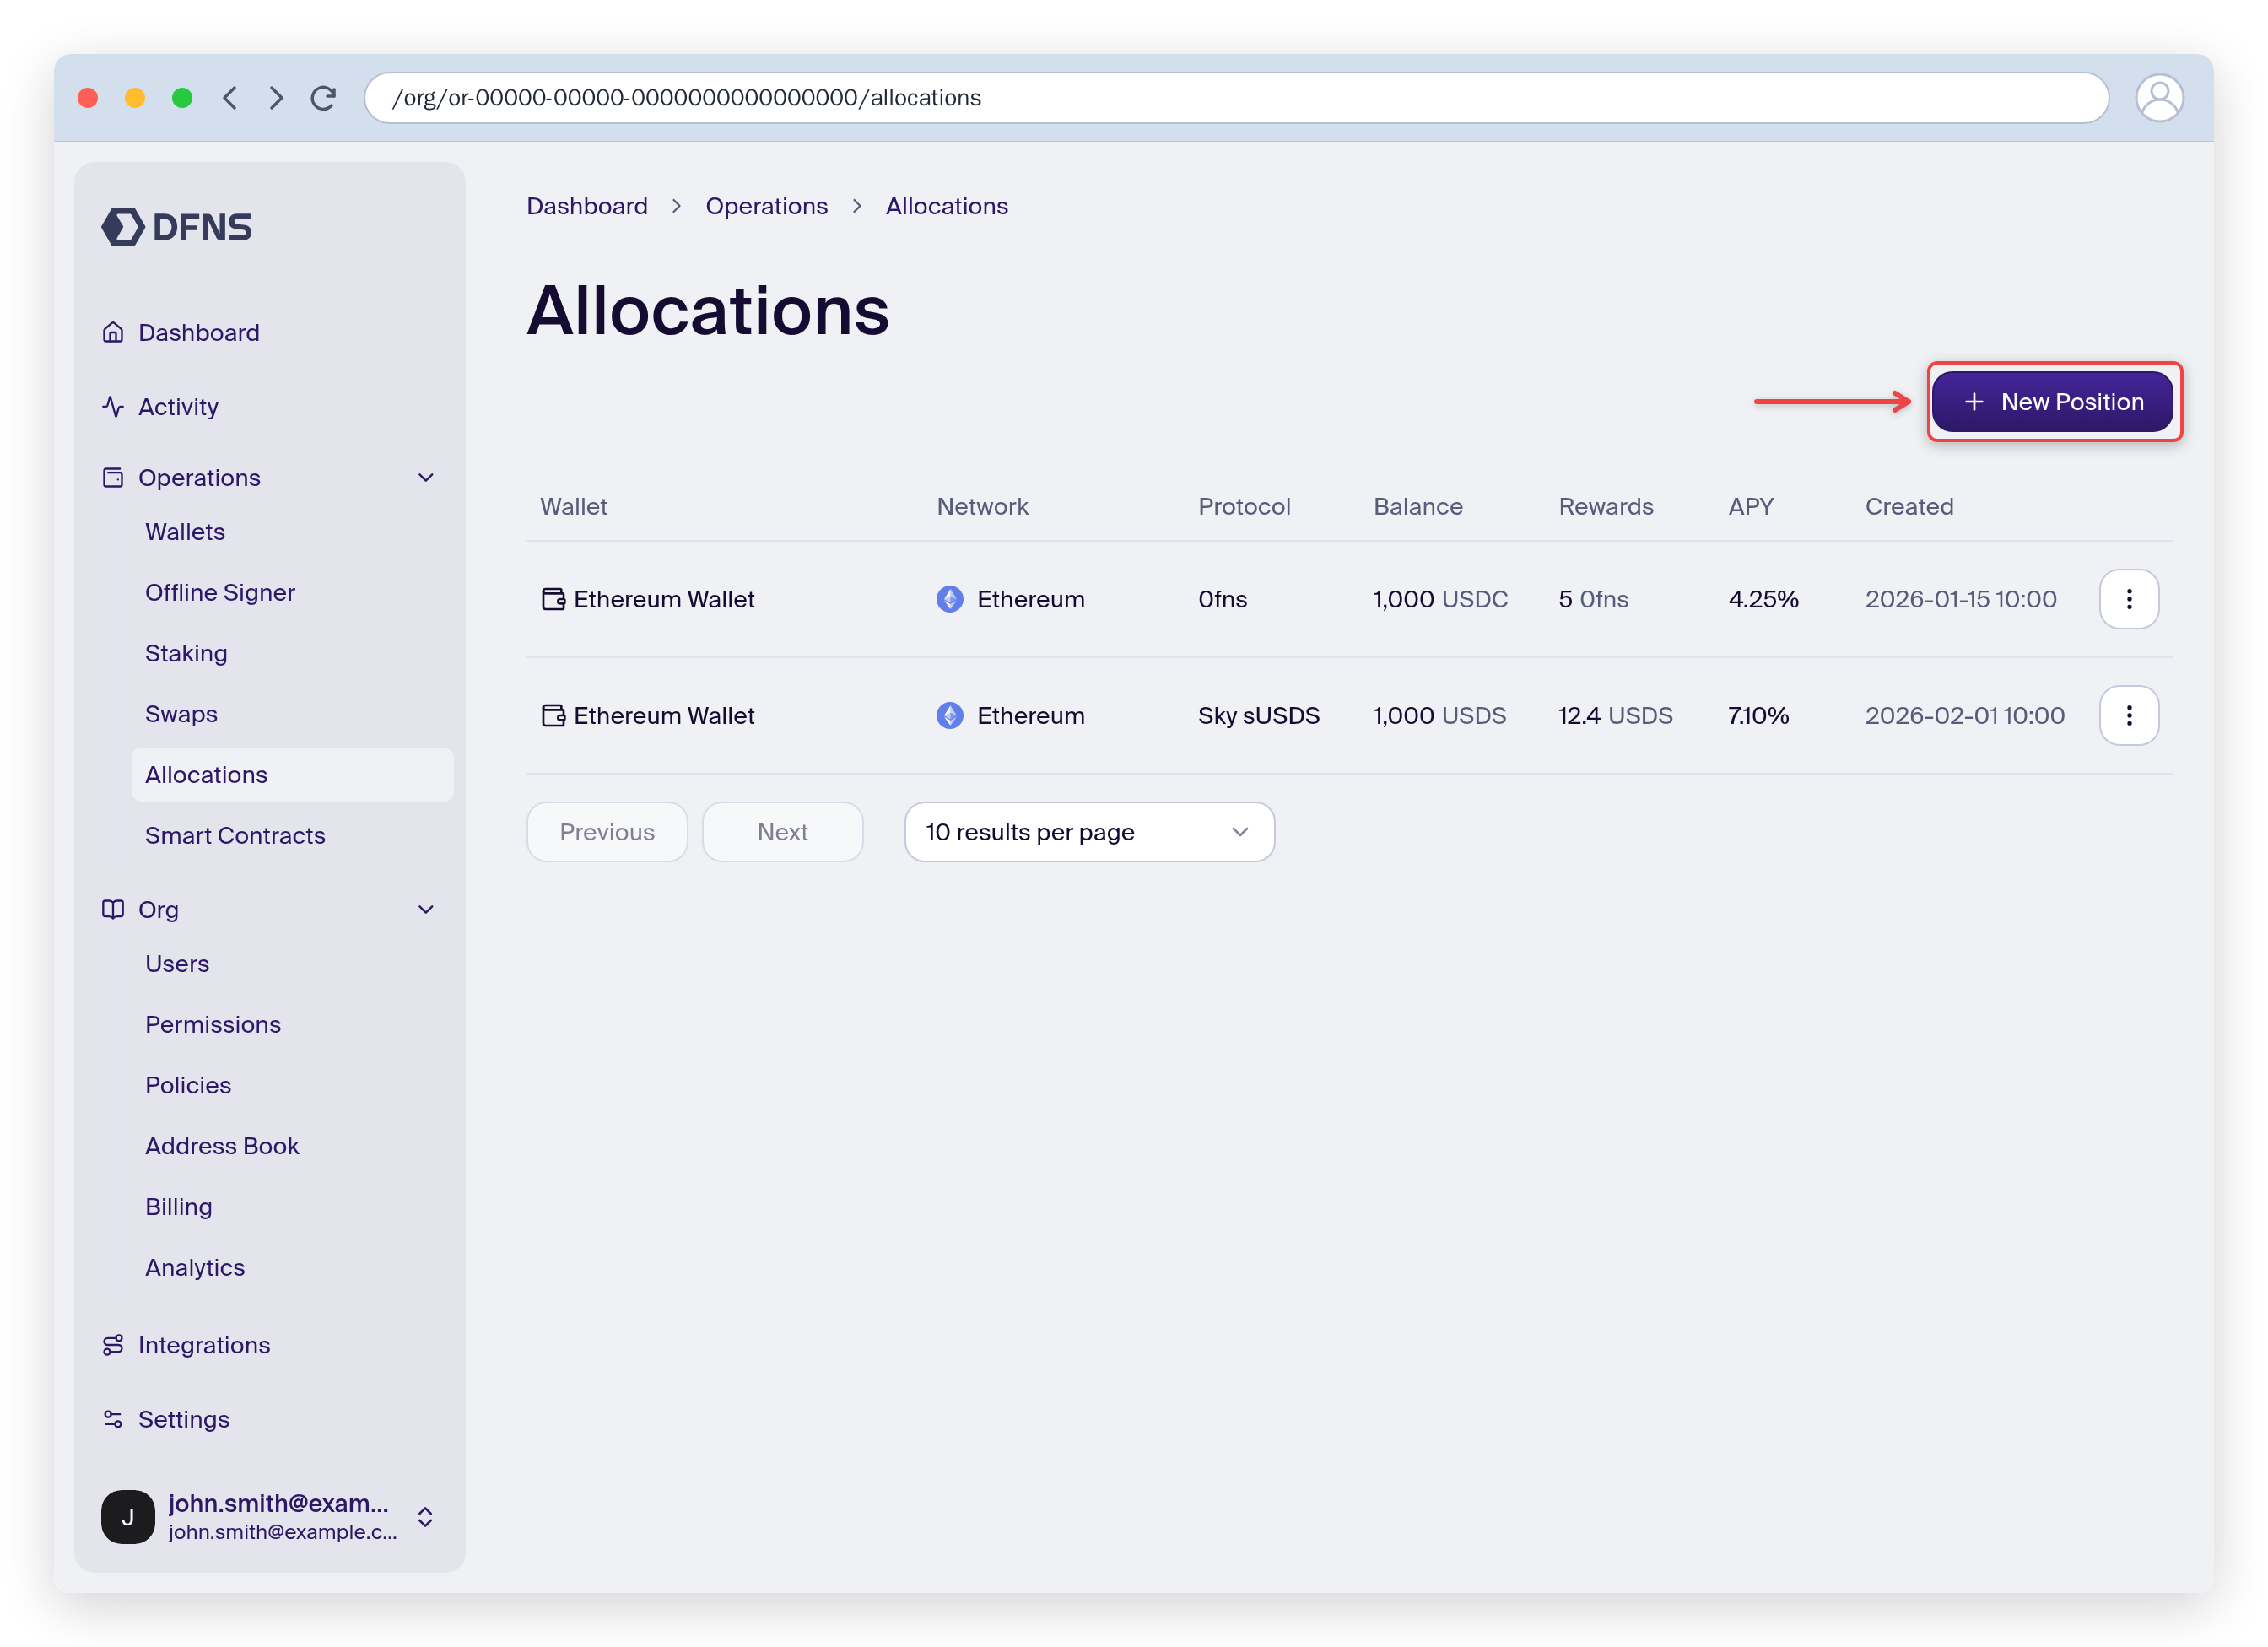This screenshot has width=2268, height=1647.
Task: Open Users under Org
Action: click(177, 964)
